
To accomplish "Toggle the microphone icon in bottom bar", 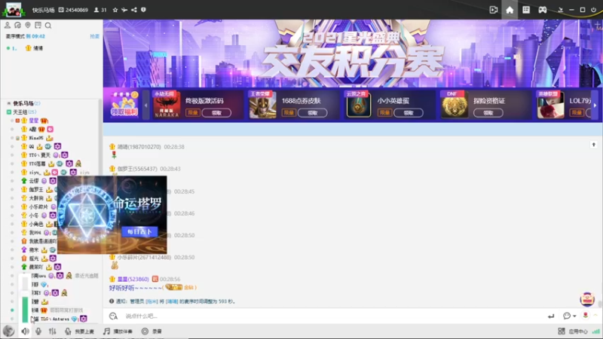I will 38,331.
